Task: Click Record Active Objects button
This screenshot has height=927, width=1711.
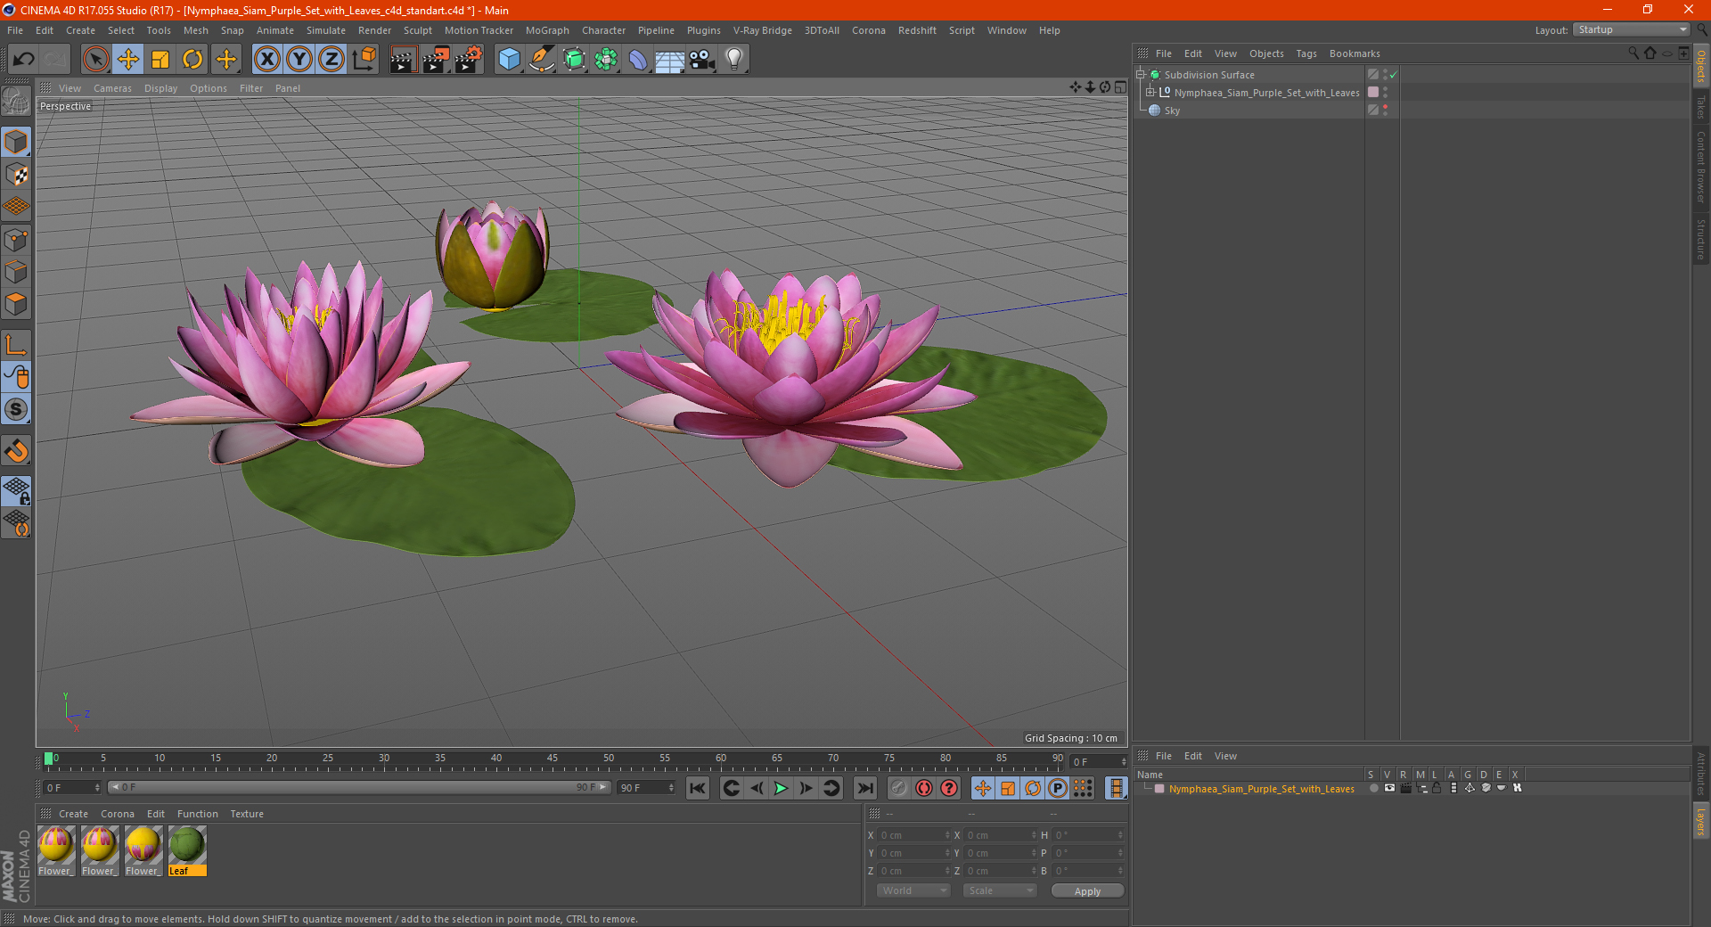Action: (899, 788)
